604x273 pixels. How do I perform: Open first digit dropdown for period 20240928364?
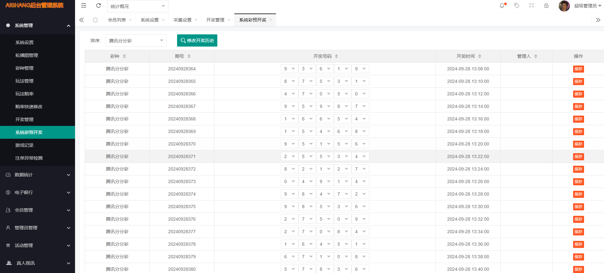click(289, 69)
